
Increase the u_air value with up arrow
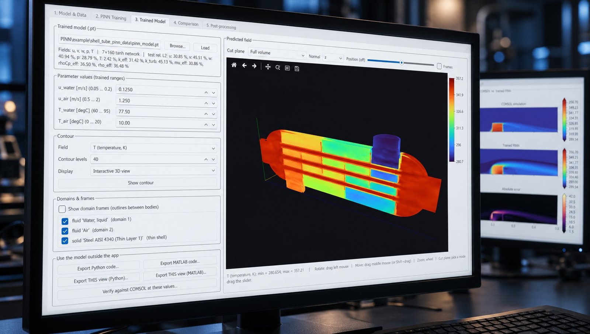(x=206, y=103)
